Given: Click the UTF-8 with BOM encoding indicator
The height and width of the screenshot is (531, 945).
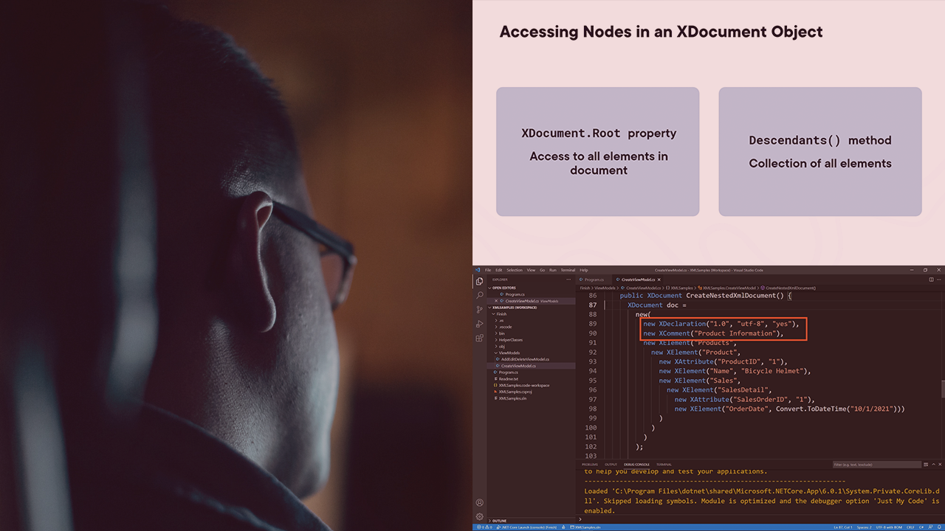Looking at the screenshot, I should (890, 527).
